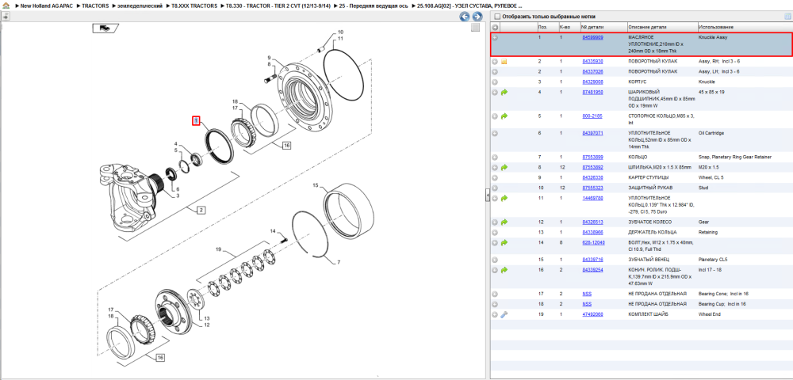Select callout 14 in the diagram
The width and height of the screenshot is (793, 380).
click(273, 231)
